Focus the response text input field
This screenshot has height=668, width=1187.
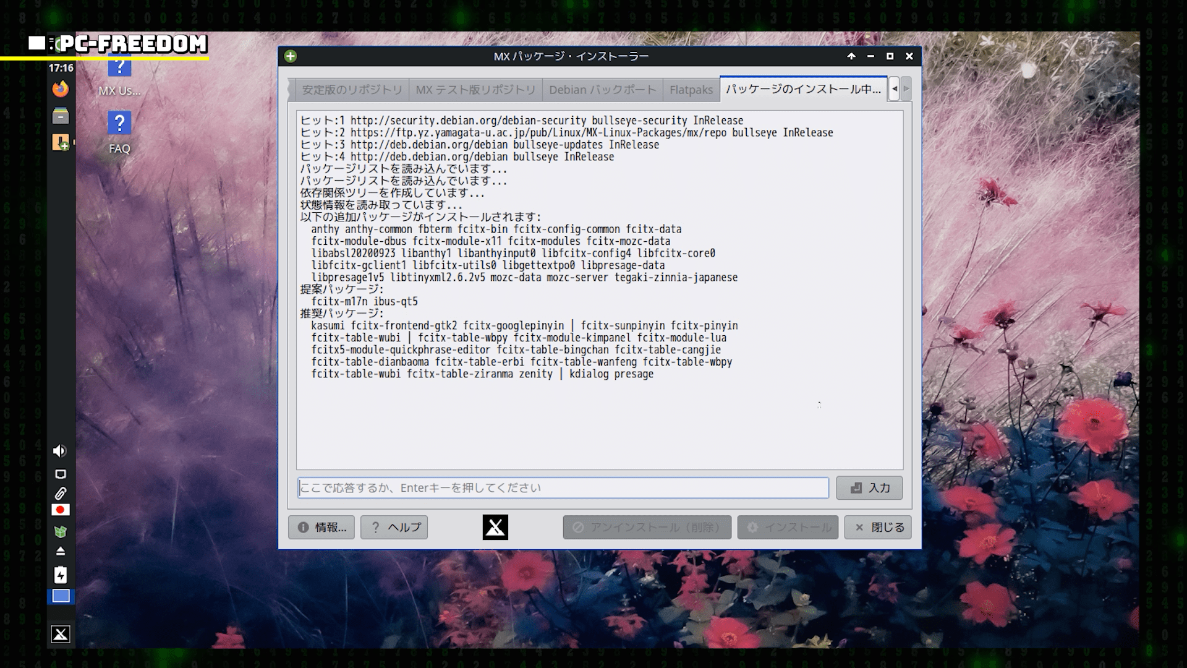click(563, 488)
